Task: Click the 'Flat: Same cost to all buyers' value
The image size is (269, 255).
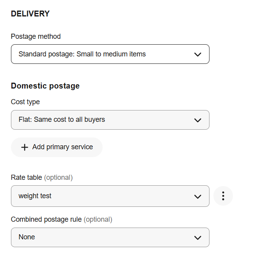Action: 62,119
